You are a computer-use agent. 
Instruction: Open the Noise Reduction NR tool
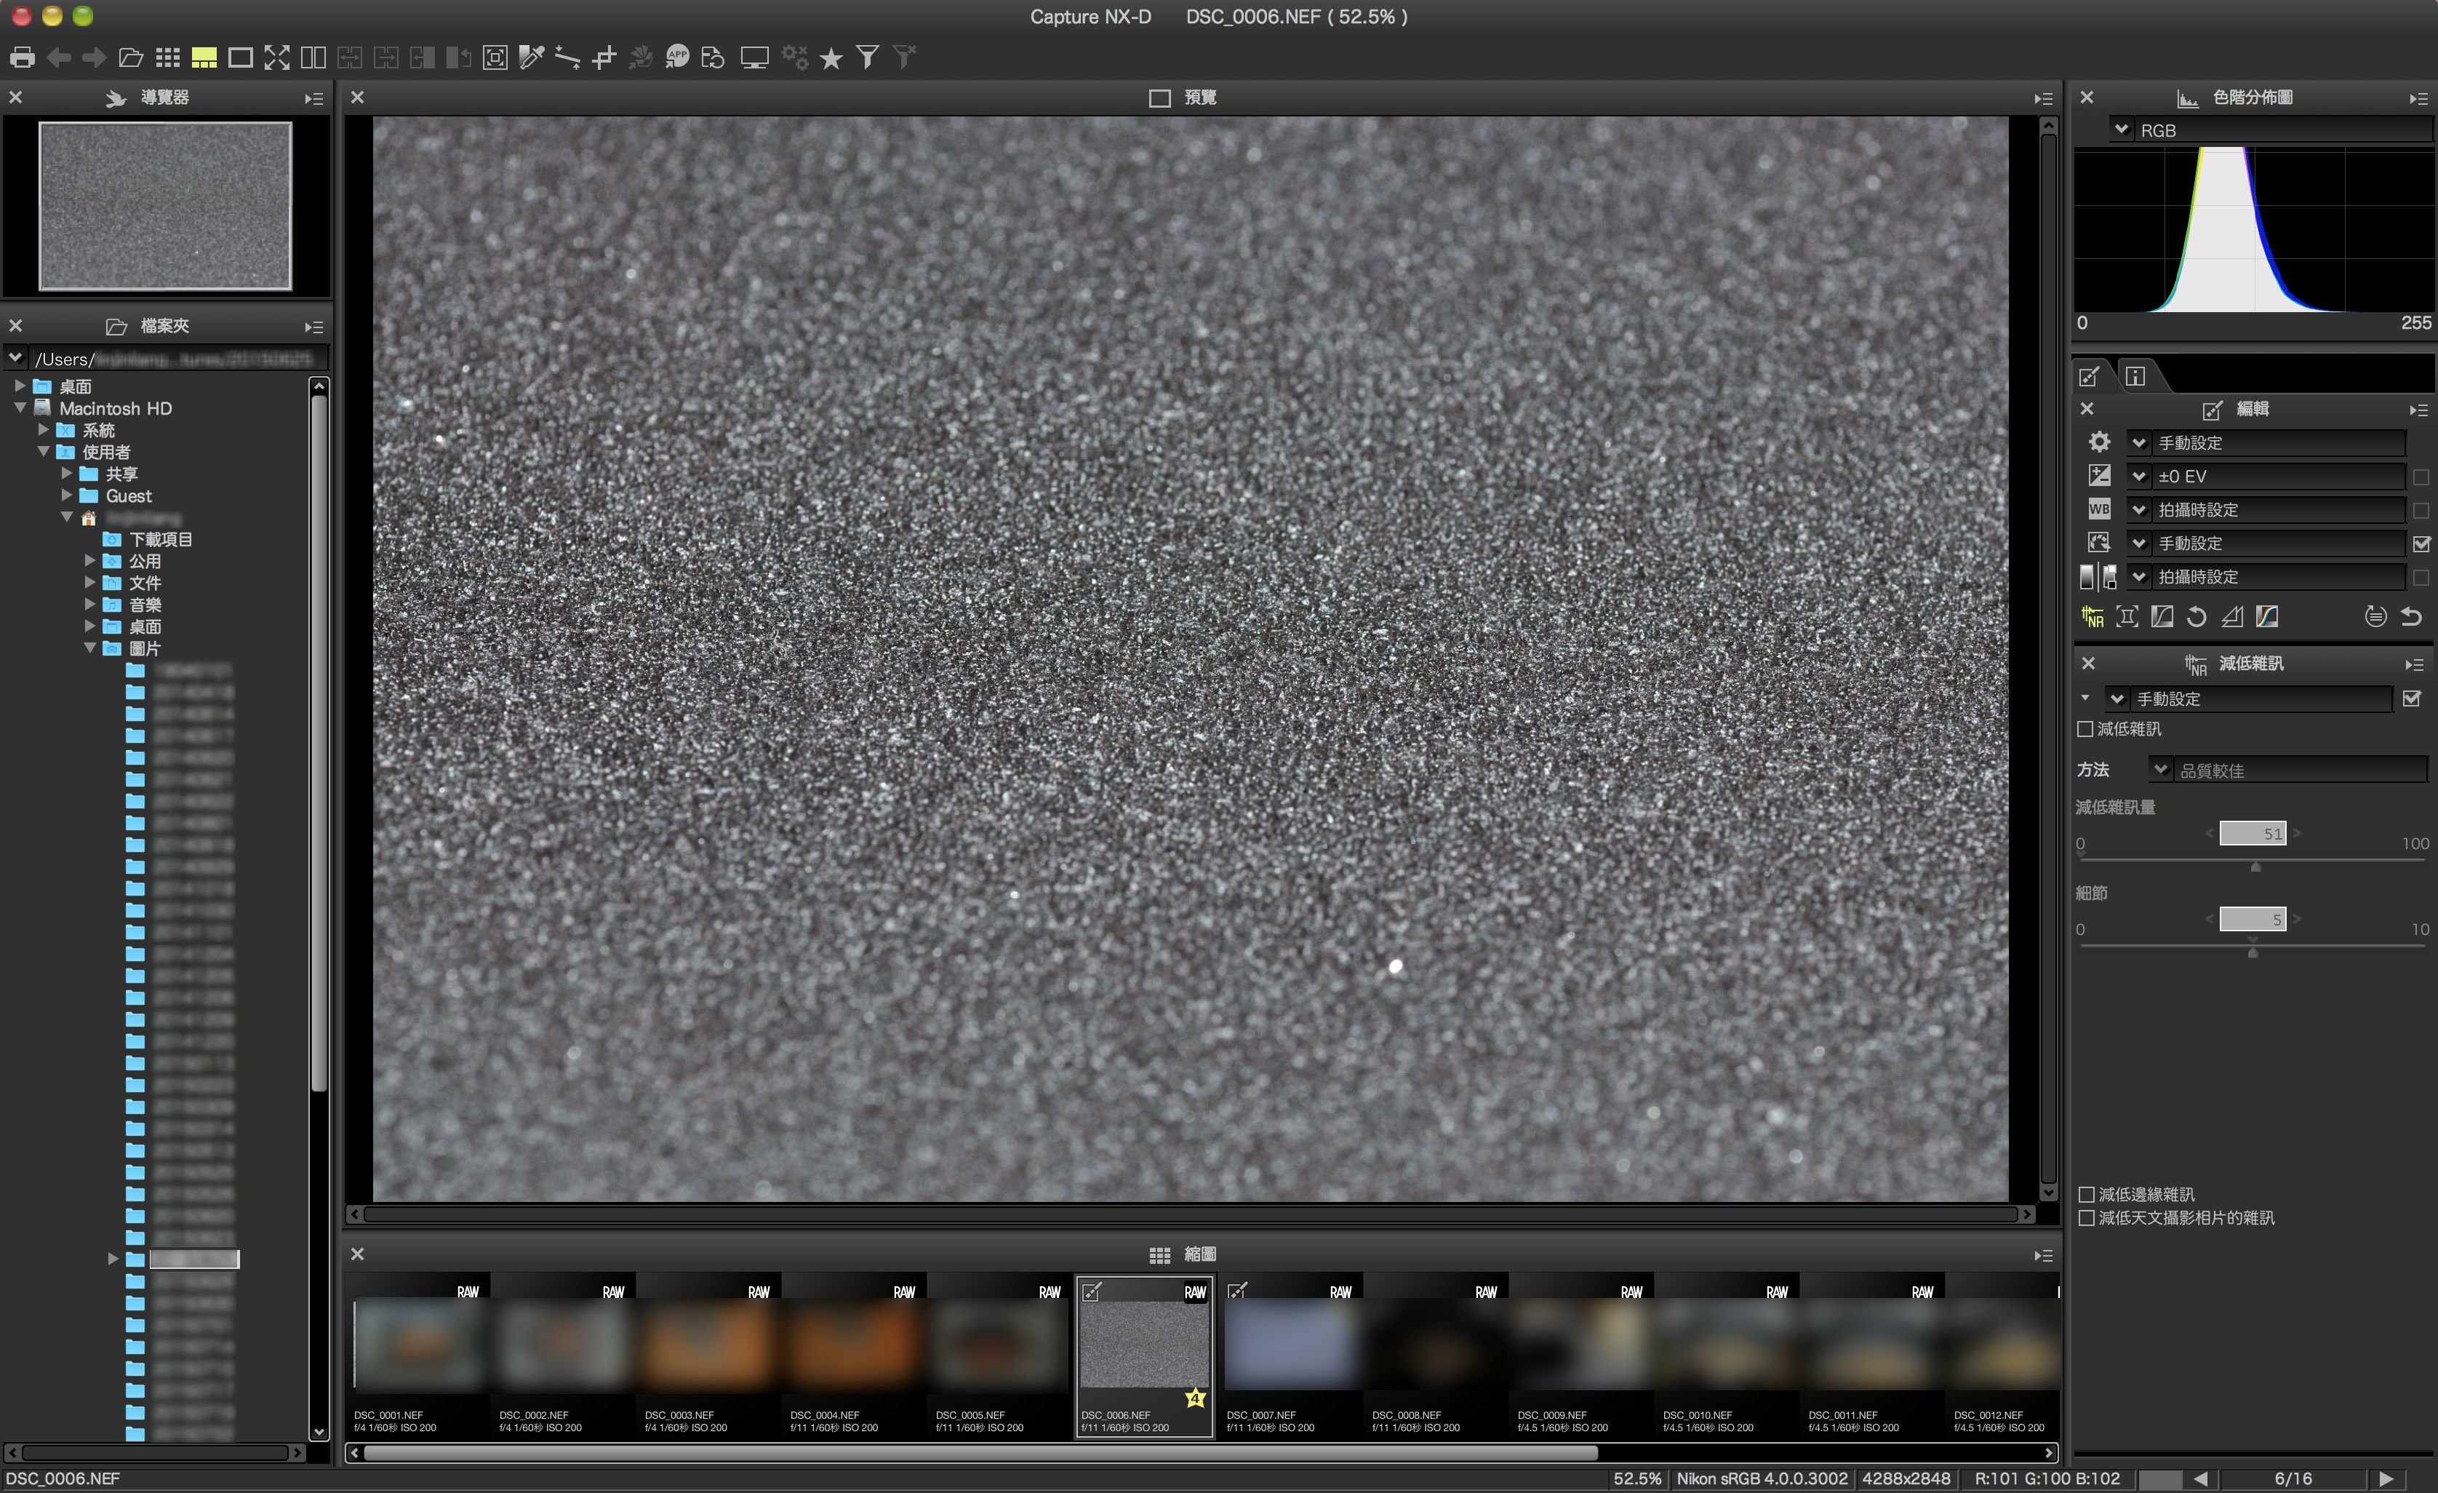(x=2093, y=617)
